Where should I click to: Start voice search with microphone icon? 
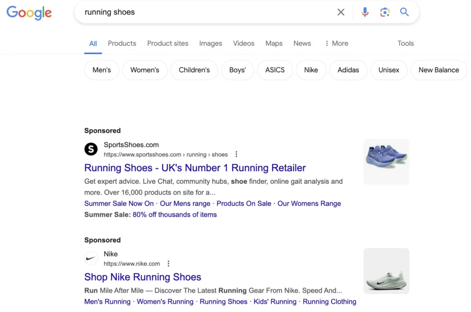[x=365, y=12]
